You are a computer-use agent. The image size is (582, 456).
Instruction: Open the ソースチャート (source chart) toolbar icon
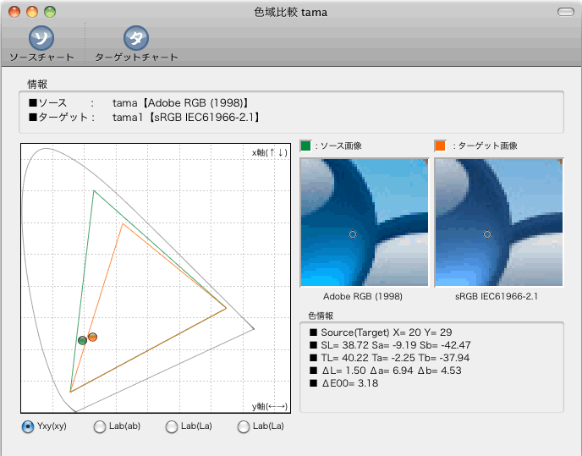coord(41,38)
